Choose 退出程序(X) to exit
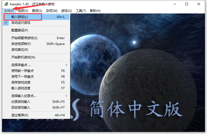This screenshot has height=134, width=207. click(20, 115)
